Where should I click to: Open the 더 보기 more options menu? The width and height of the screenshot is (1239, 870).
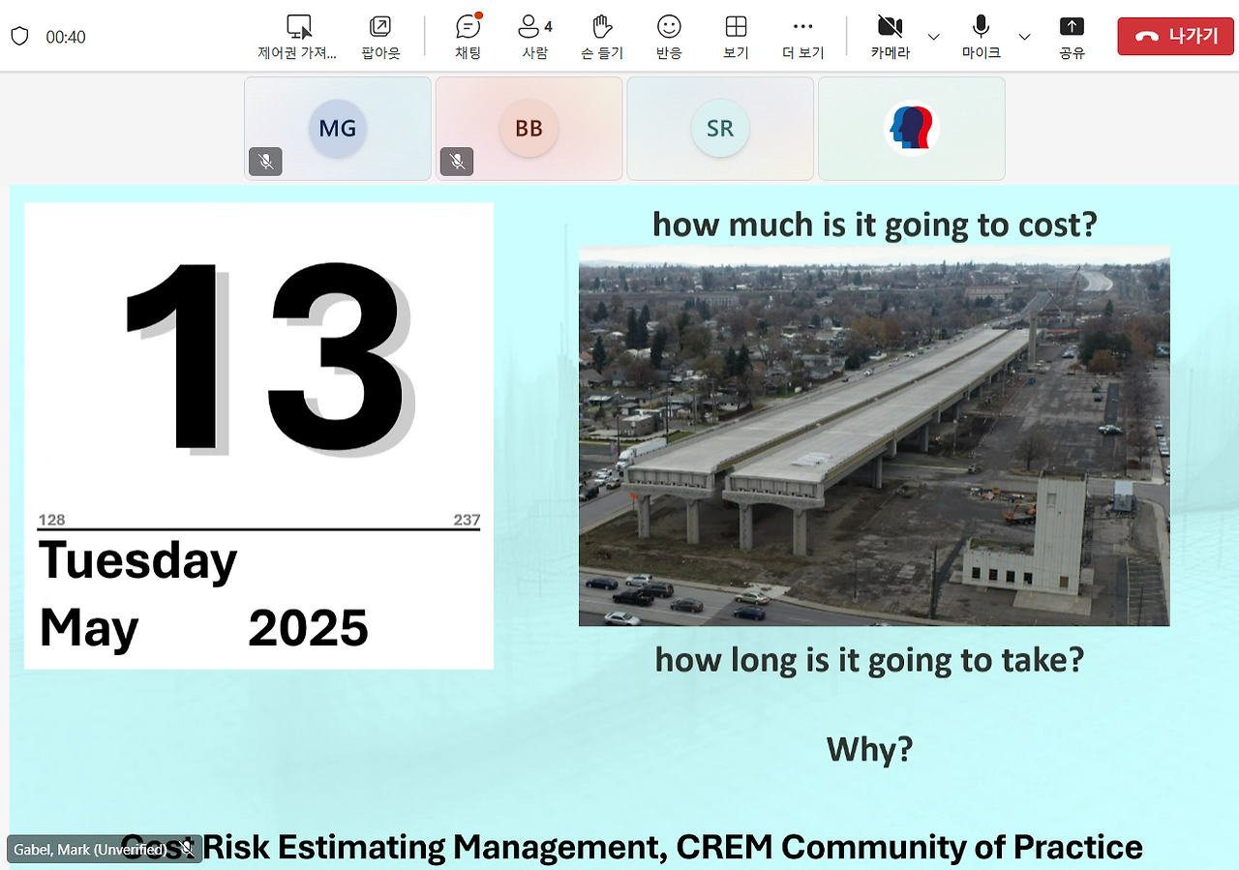802,37
